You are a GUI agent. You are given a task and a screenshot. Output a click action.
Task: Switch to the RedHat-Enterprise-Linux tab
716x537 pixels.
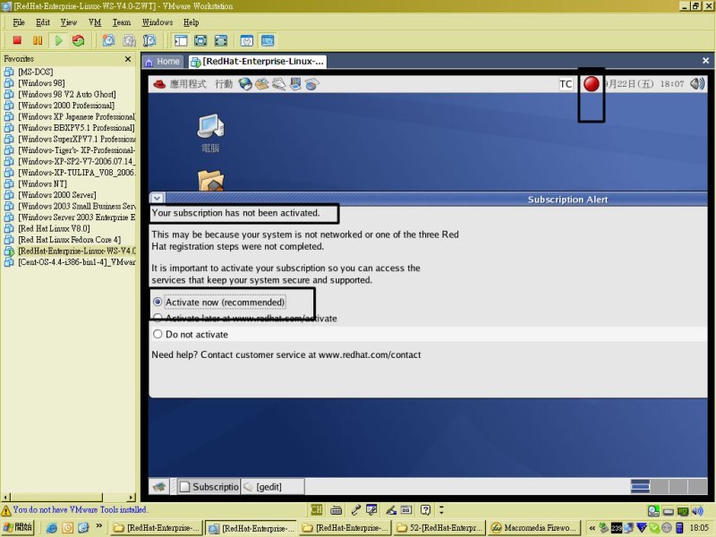[x=258, y=61]
